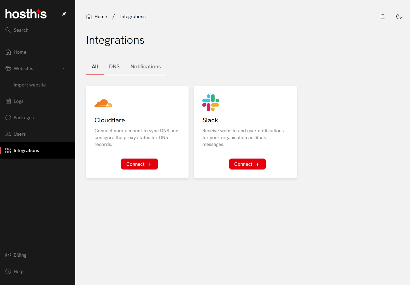Pin the sidebar with the pin icon
410x285 pixels.
[64, 14]
